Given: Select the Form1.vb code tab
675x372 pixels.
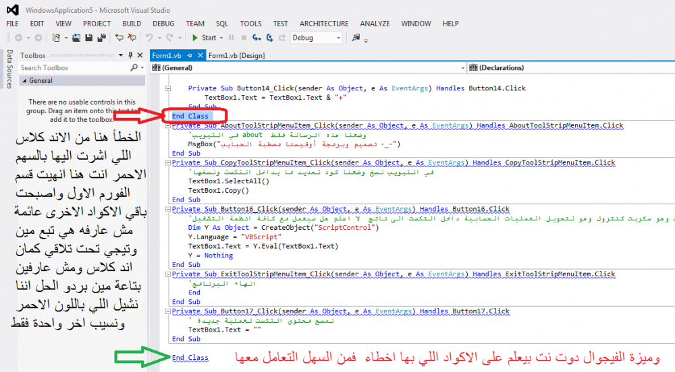Looking at the screenshot, I should pos(167,55).
